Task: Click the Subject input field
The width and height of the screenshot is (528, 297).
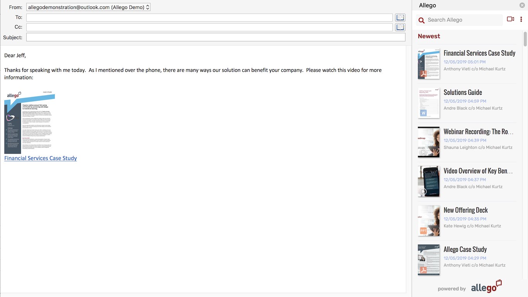Action: 216,37
